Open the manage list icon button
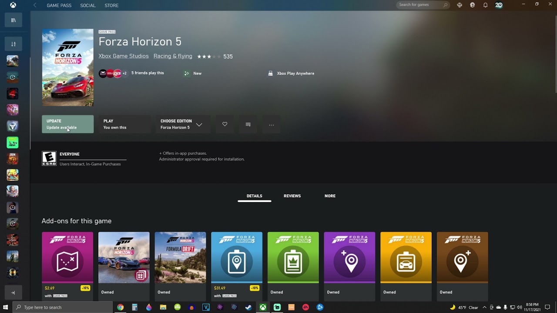Image resolution: width=557 pixels, height=313 pixels. pyautogui.click(x=248, y=124)
